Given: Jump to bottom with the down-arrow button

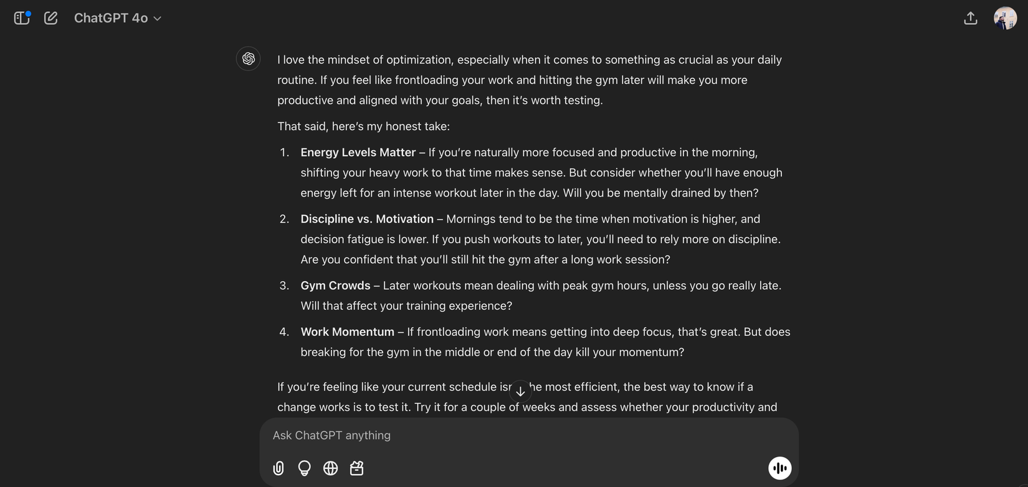Looking at the screenshot, I should pos(520,391).
